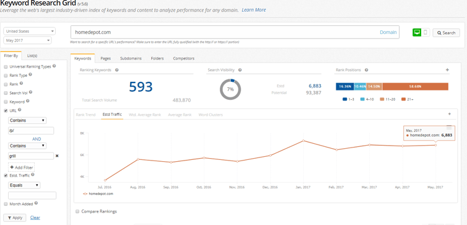Viewport: 467px width, 225px height.
Task: Uncheck the URL filter checkbox
Action: tap(6, 110)
